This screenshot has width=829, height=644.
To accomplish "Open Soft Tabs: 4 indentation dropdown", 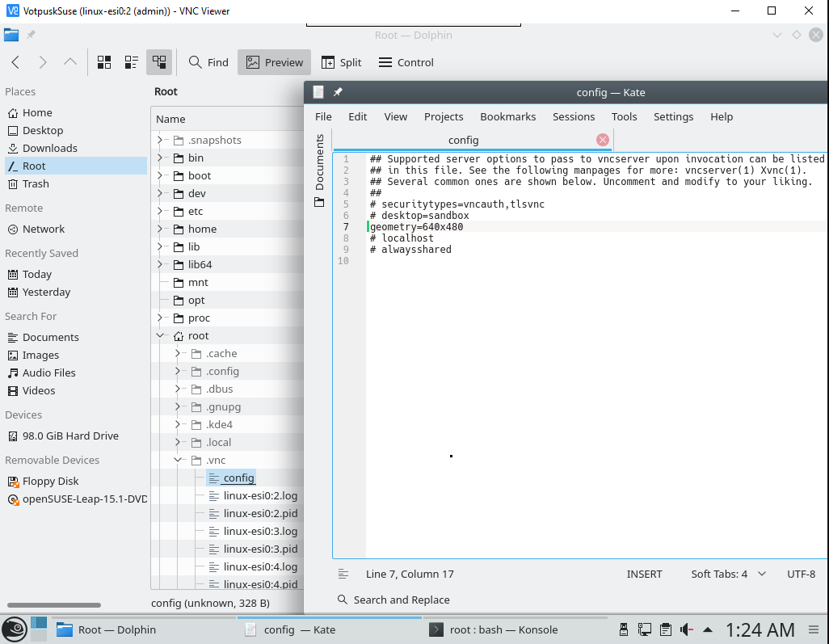I will [x=729, y=575].
